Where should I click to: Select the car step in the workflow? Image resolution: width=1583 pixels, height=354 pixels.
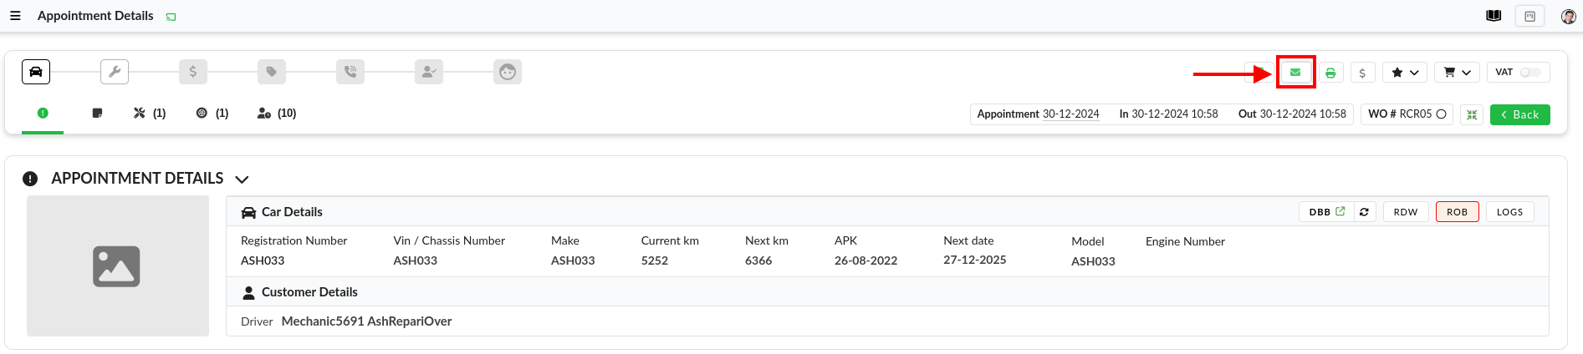click(x=36, y=72)
